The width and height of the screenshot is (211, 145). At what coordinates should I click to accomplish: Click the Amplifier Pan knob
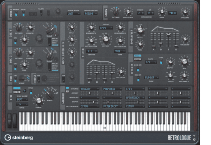pos(140,44)
